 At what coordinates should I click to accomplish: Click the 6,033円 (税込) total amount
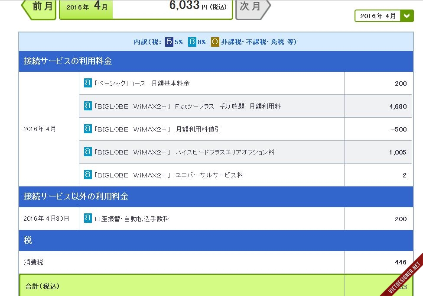click(198, 6)
